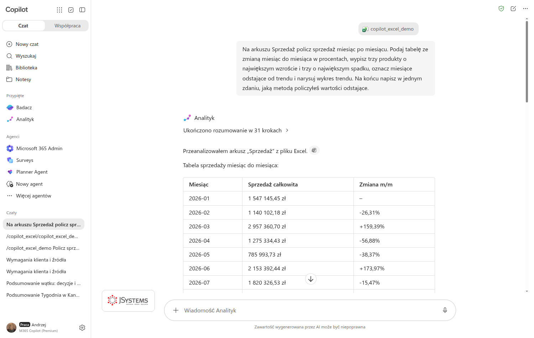Viewport: 534px width, 338px height.
Task: Click the Biblioteka books icon
Action: [9, 68]
